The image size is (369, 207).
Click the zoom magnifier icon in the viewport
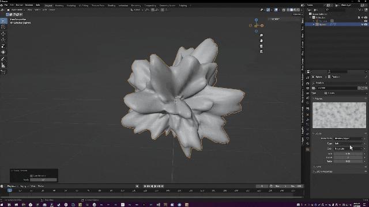(261, 35)
